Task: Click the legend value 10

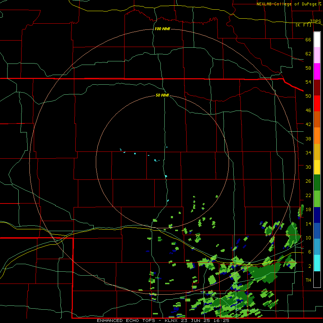Action: [x=308, y=238]
